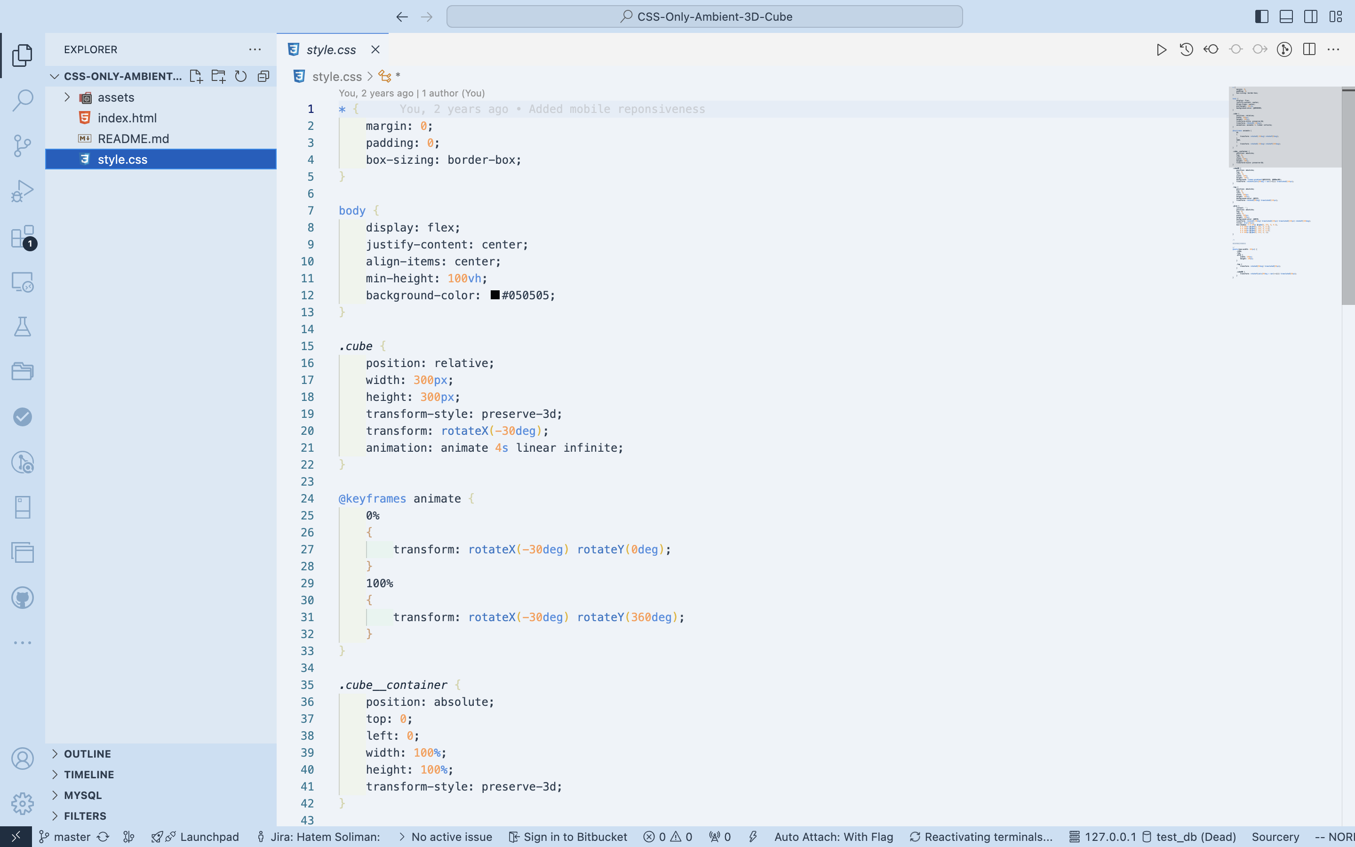Split the editor to the right
Image resolution: width=1355 pixels, height=847 pixels.
(x=1309, y=49)
